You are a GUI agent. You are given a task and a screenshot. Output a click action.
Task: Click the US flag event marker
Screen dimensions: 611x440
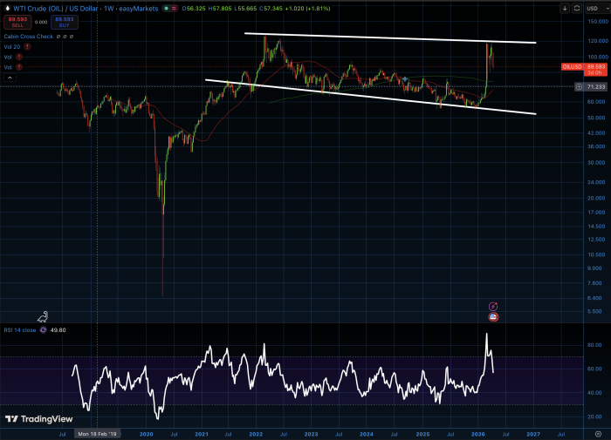tap(493, 317)
